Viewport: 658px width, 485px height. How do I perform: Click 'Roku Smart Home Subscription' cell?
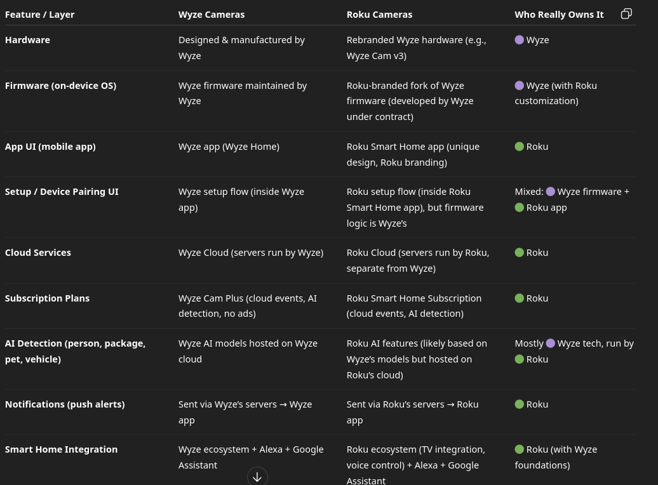point(414,306)
